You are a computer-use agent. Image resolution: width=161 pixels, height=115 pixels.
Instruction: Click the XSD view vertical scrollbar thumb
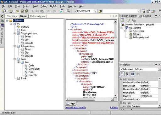[x=115, y=30]
